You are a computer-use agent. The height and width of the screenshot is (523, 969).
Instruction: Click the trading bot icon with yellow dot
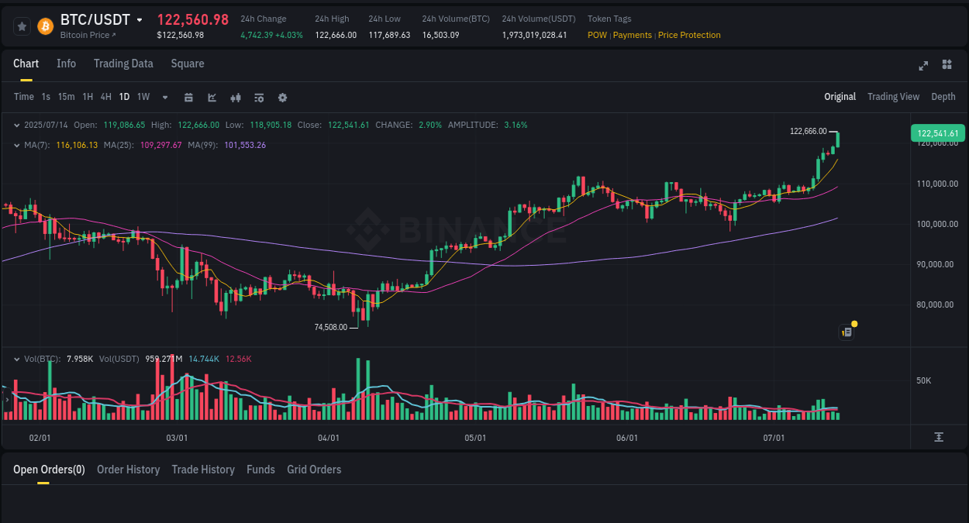(x=847, y=332)
